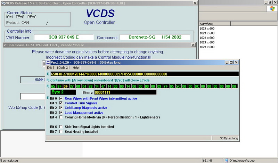Close the LCode window

236,63
